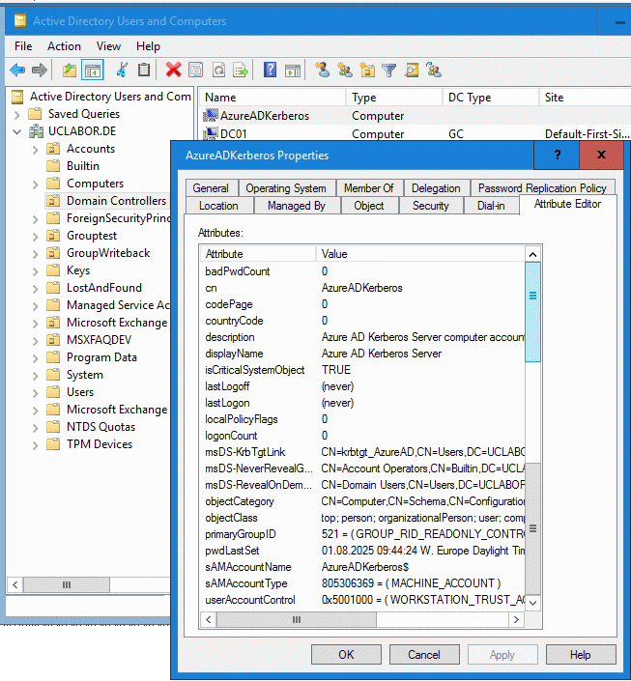The image size is (631, 681).
Task: Toggle the Show/Hide Console Tree icon
Action: click(x=93, y=70)
